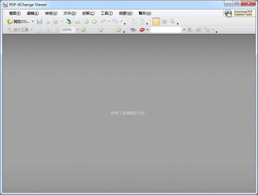Close the PDF-XChange Viewer window
The height and width of the screenshot is (195, 258).
(249, 4)
